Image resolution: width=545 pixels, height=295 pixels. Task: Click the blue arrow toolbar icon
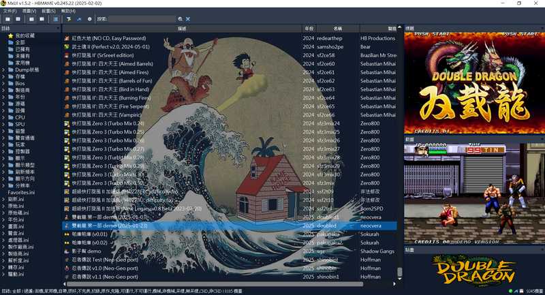tap(79, 19)
